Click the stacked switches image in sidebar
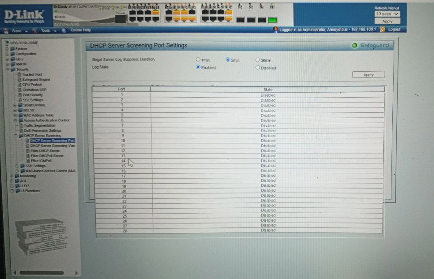The width and height of the screenshot is (434, 279). [x=42, y=237]
